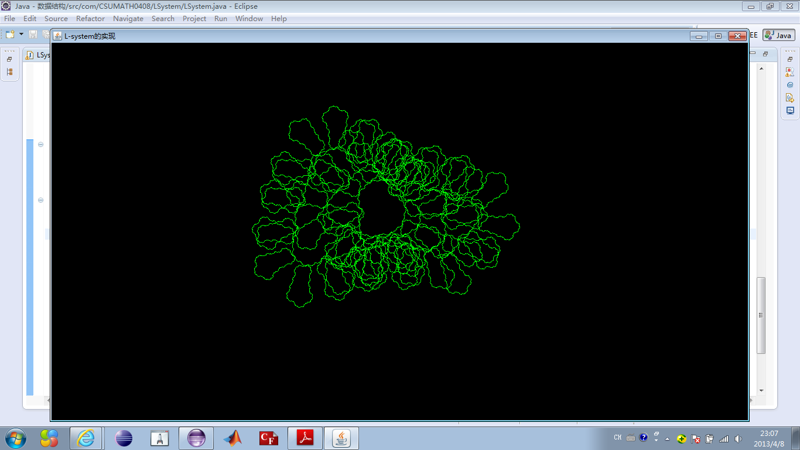800x450 pixels.
Task: Switch to the blue Eclipse taskbar icon
Action: (x=124, y=438)
